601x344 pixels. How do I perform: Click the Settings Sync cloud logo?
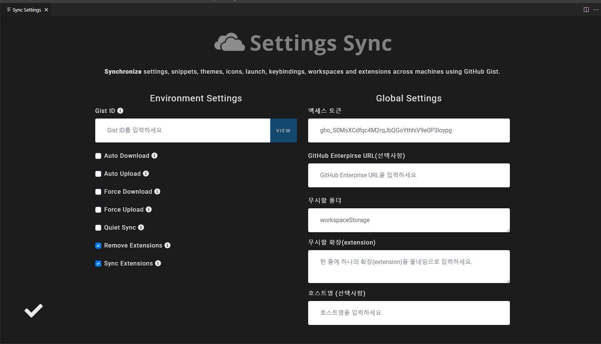[x=230, y=42]
